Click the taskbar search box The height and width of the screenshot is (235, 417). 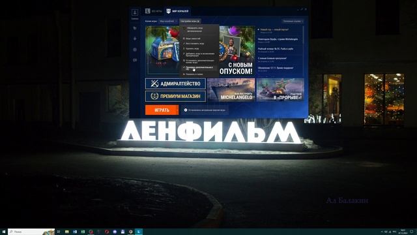pyautogui.click(x=31, y=232)
